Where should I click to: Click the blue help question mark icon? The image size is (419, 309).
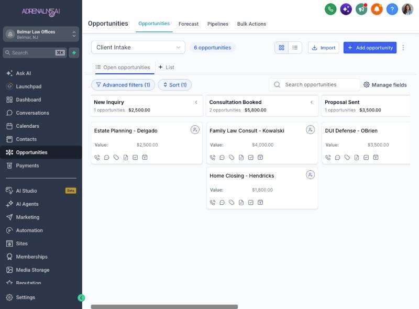click(x=392, y=9)
